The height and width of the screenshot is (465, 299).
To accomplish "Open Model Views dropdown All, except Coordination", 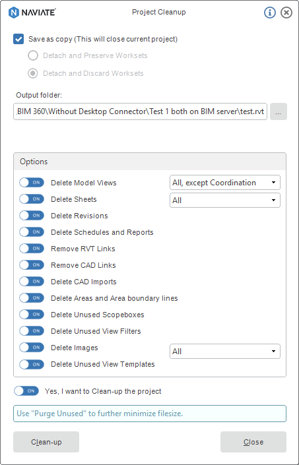I will pyautogui.click(x=225, y=183).
